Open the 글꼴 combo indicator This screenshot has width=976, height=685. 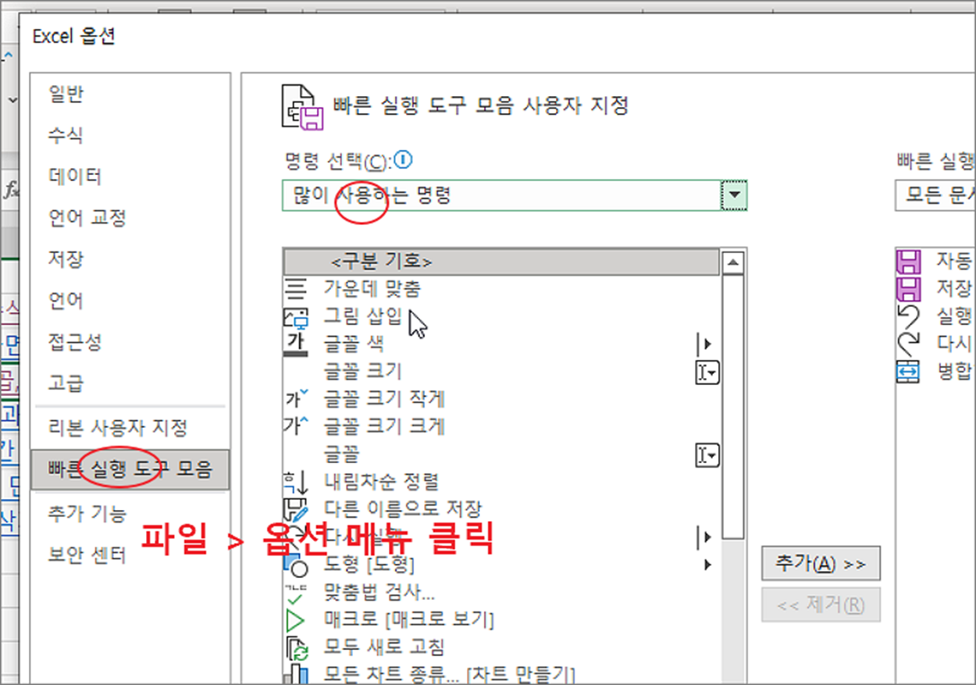tap(707, 455)
